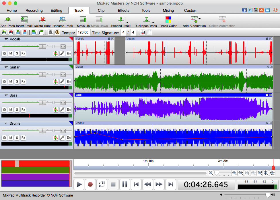
Task: Click the Pause button
Action: (x=125, y=184)
